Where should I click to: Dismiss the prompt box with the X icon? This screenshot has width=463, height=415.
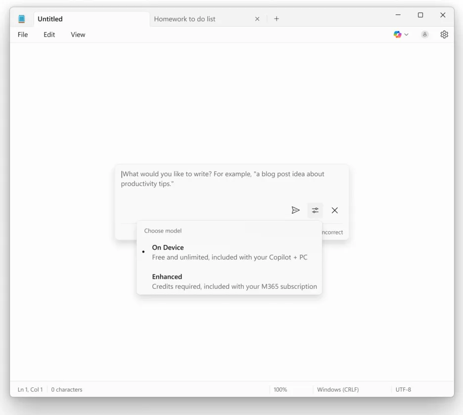(x=334, y=210)
